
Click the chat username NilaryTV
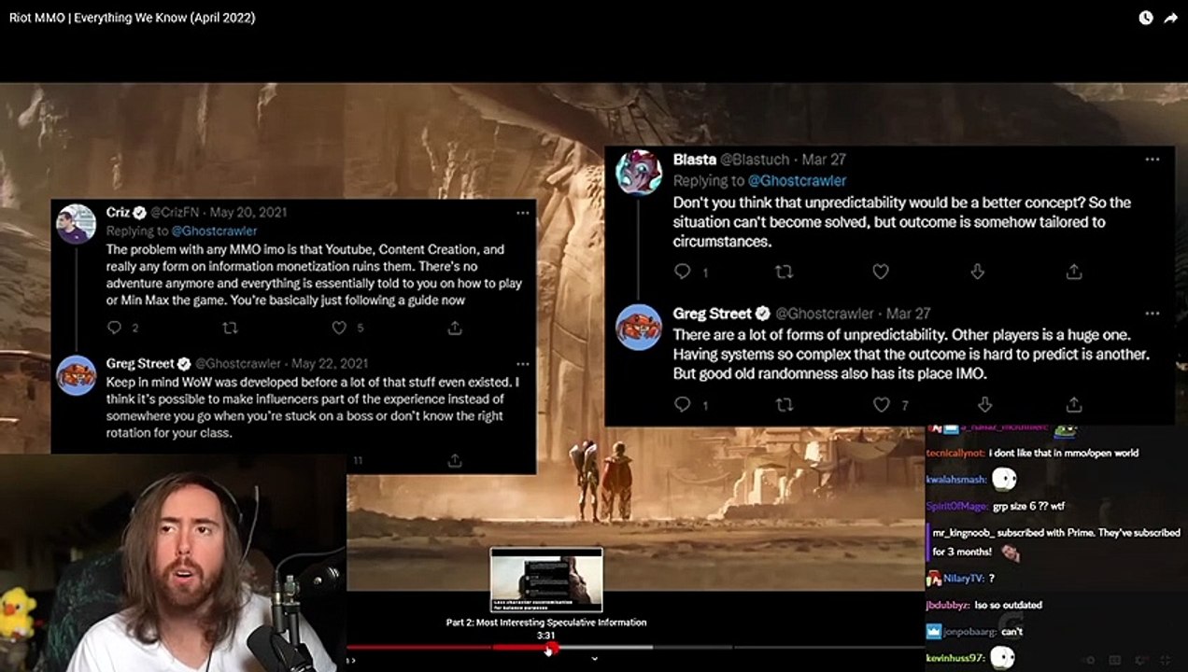pos(963,579)
